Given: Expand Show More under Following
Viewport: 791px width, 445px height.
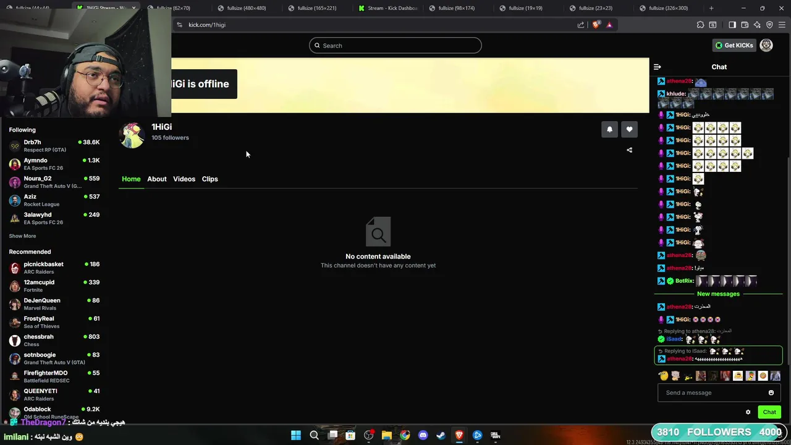Looking at the screenshot, I should (x=22, y=236).
